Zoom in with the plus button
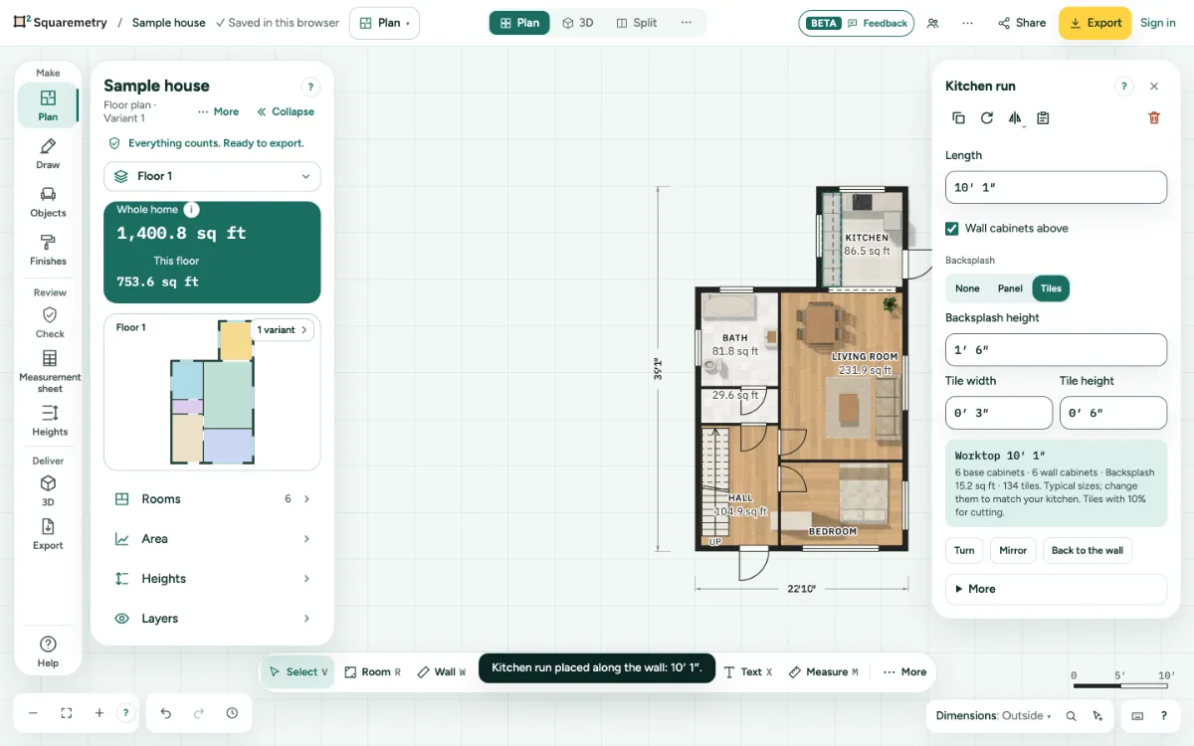Viewport: 1194px width, 746px height. click(99, 713)
